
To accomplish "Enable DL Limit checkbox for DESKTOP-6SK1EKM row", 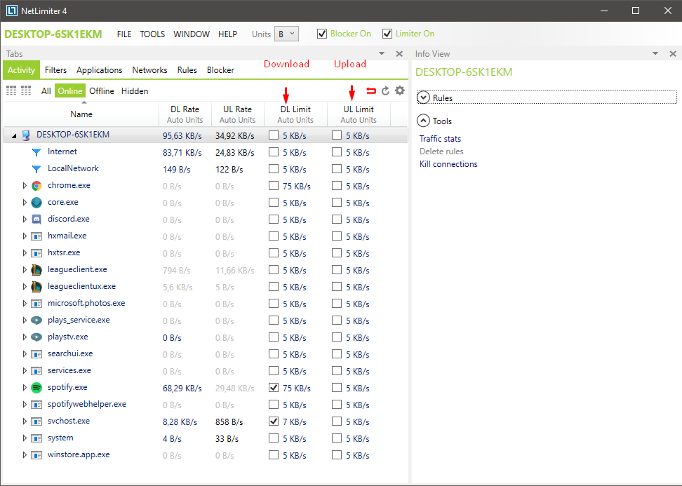I will coord(274,135).
